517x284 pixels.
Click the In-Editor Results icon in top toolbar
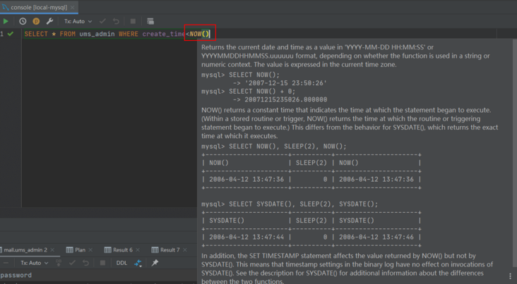pos(150,22)
